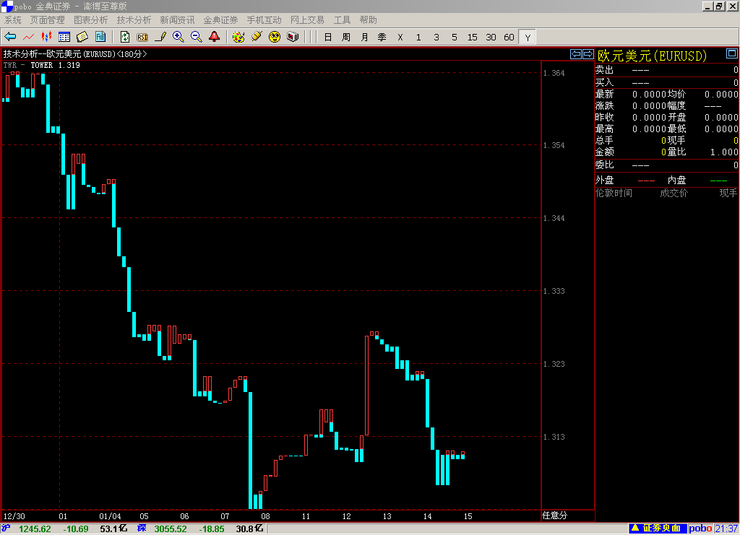Click the yellow note/news icon

pyautogui.click(x=82, y=37)
